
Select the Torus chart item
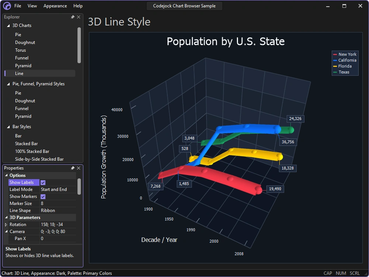20,50
